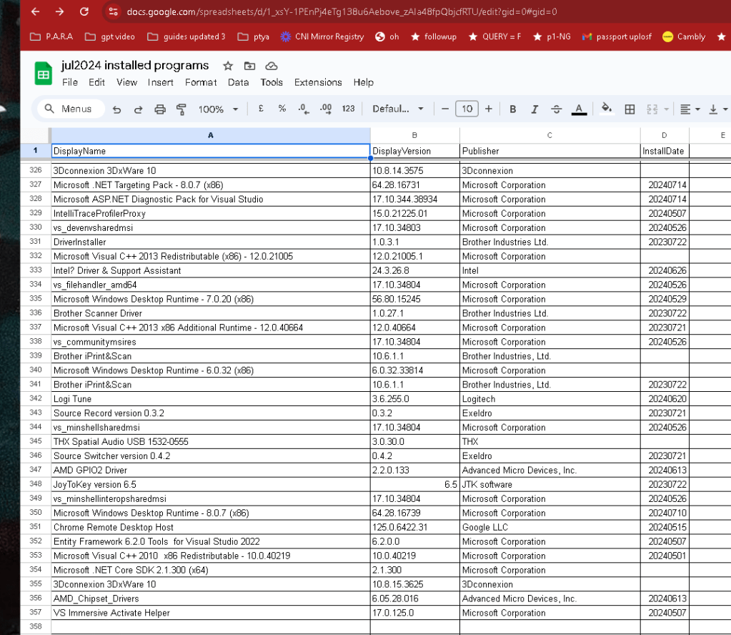
Task: Open the Default font dropdown
Action: pyautogui.click(x=398, y=109)
